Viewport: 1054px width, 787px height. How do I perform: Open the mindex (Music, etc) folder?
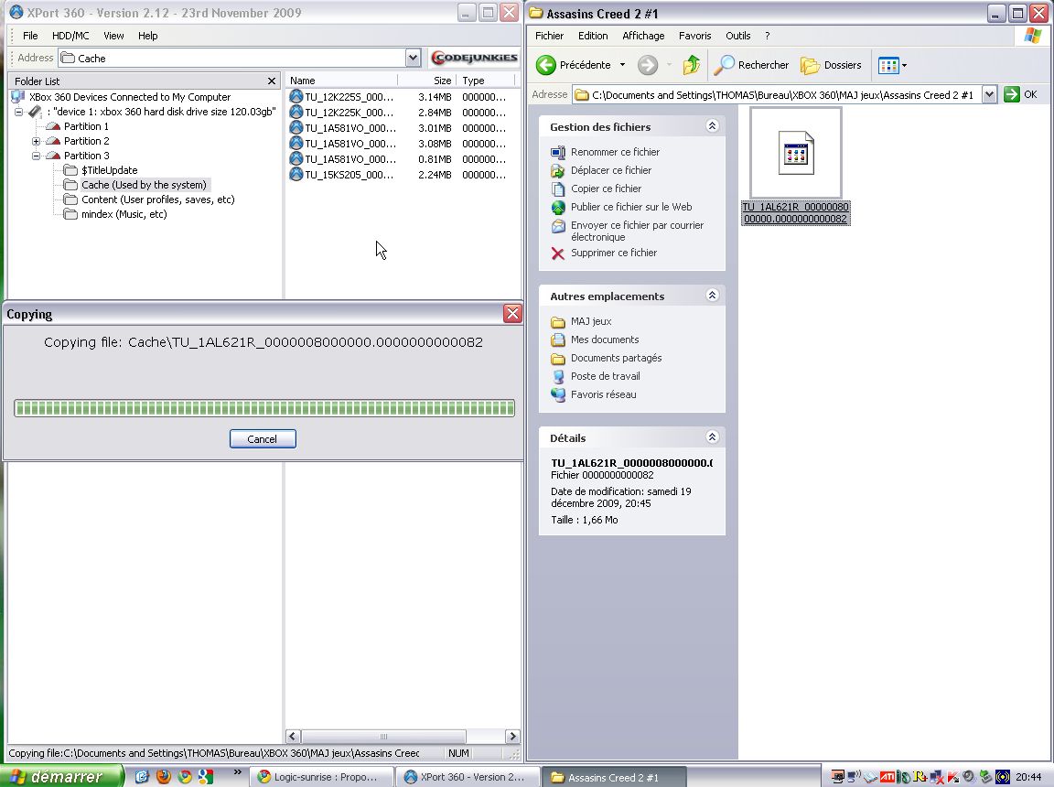pyautogui.click(x=124, y=214)
